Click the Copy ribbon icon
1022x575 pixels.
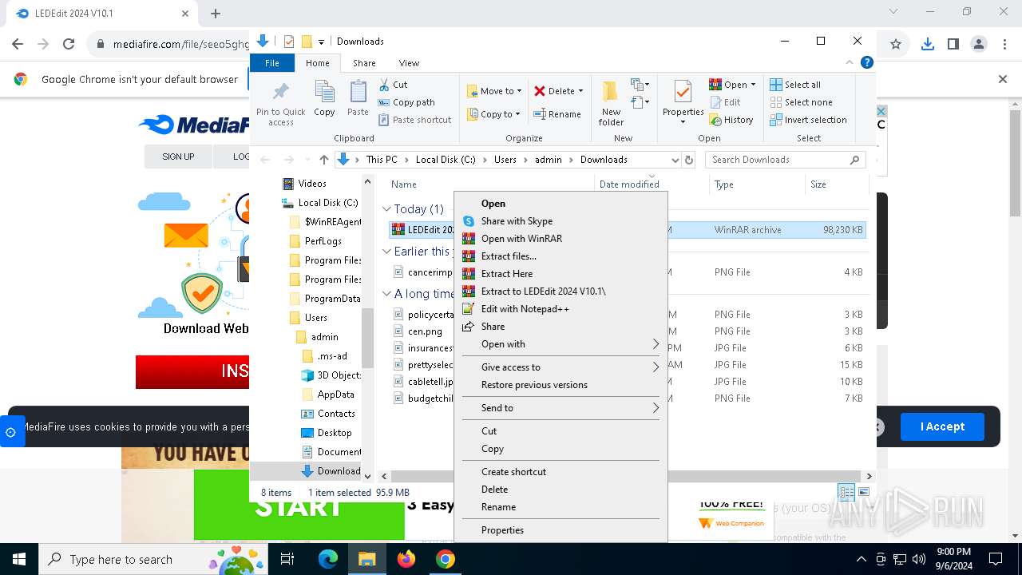324,92
